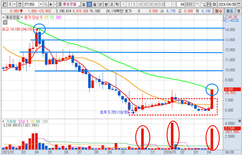Open chart settings gear icon

(x=214, y=4)
